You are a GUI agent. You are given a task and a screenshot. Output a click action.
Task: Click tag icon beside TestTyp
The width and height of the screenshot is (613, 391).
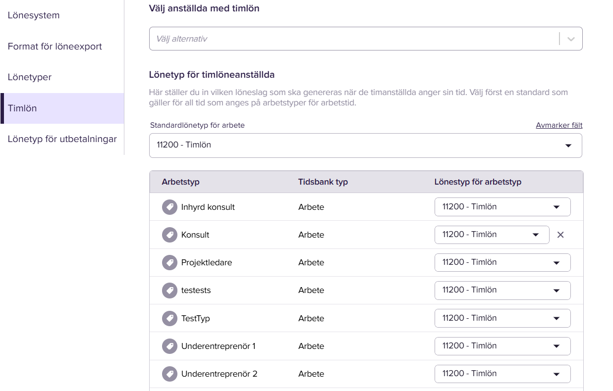click(x=169, y=318)
